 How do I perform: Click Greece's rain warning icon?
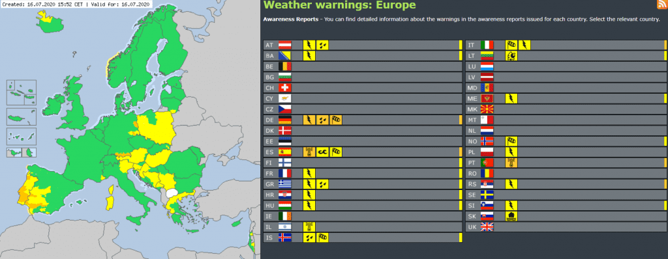[x=322, y=184]
